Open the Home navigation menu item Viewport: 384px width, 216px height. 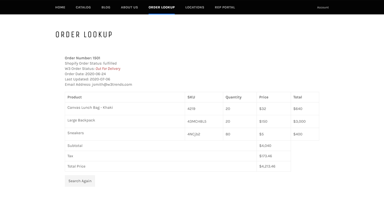[x=60, y=7]
